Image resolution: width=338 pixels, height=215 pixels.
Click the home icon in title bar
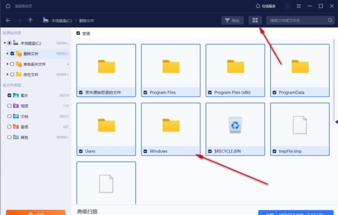tap(8, 6)
